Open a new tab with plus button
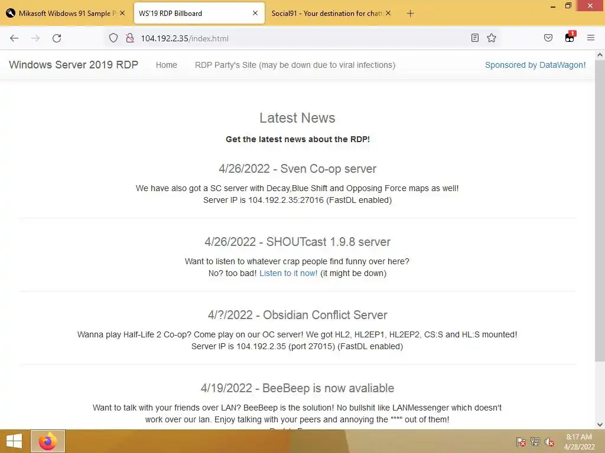The height and width of the screenshot is (453, 605). pos(410,14)
